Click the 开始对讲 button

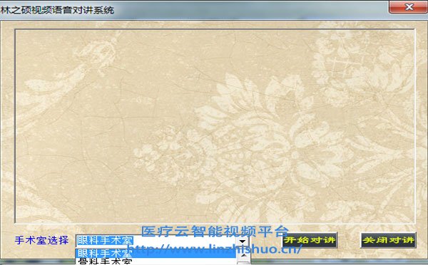(x=310, y=240)
